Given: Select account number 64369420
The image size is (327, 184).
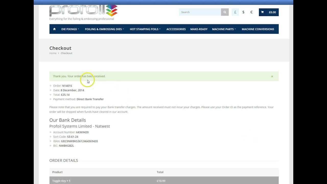Looking at the screenshot, I should click(x=82, y=132).
